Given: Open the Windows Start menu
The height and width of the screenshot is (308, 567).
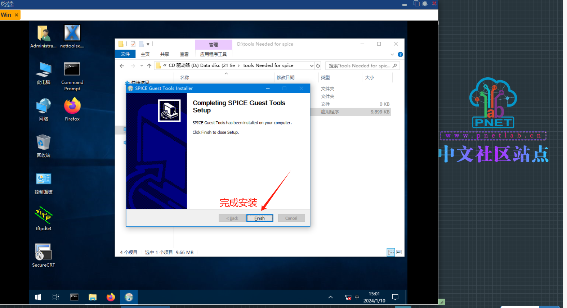Looking at the screenshot, I should point(38,297).
